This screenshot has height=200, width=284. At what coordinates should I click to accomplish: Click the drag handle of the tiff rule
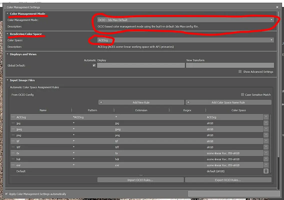tap(13, 147)
